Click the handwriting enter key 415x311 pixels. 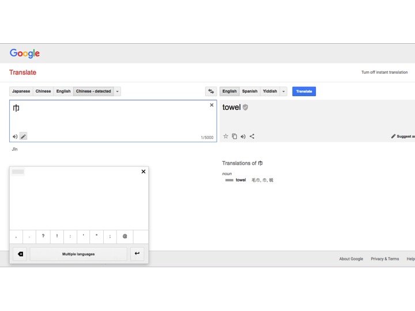pos(137,253)
